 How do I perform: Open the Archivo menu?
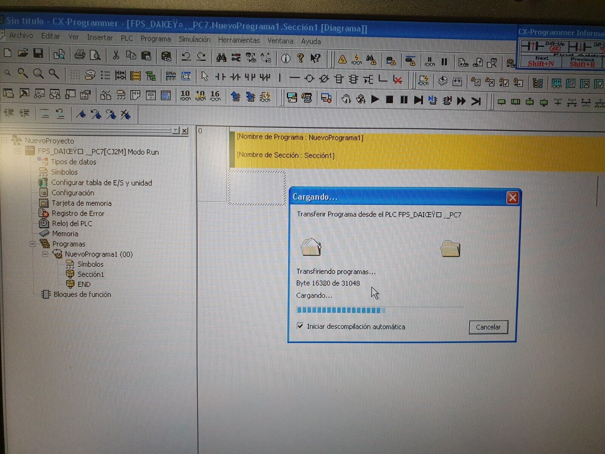[x=21, y=35]
